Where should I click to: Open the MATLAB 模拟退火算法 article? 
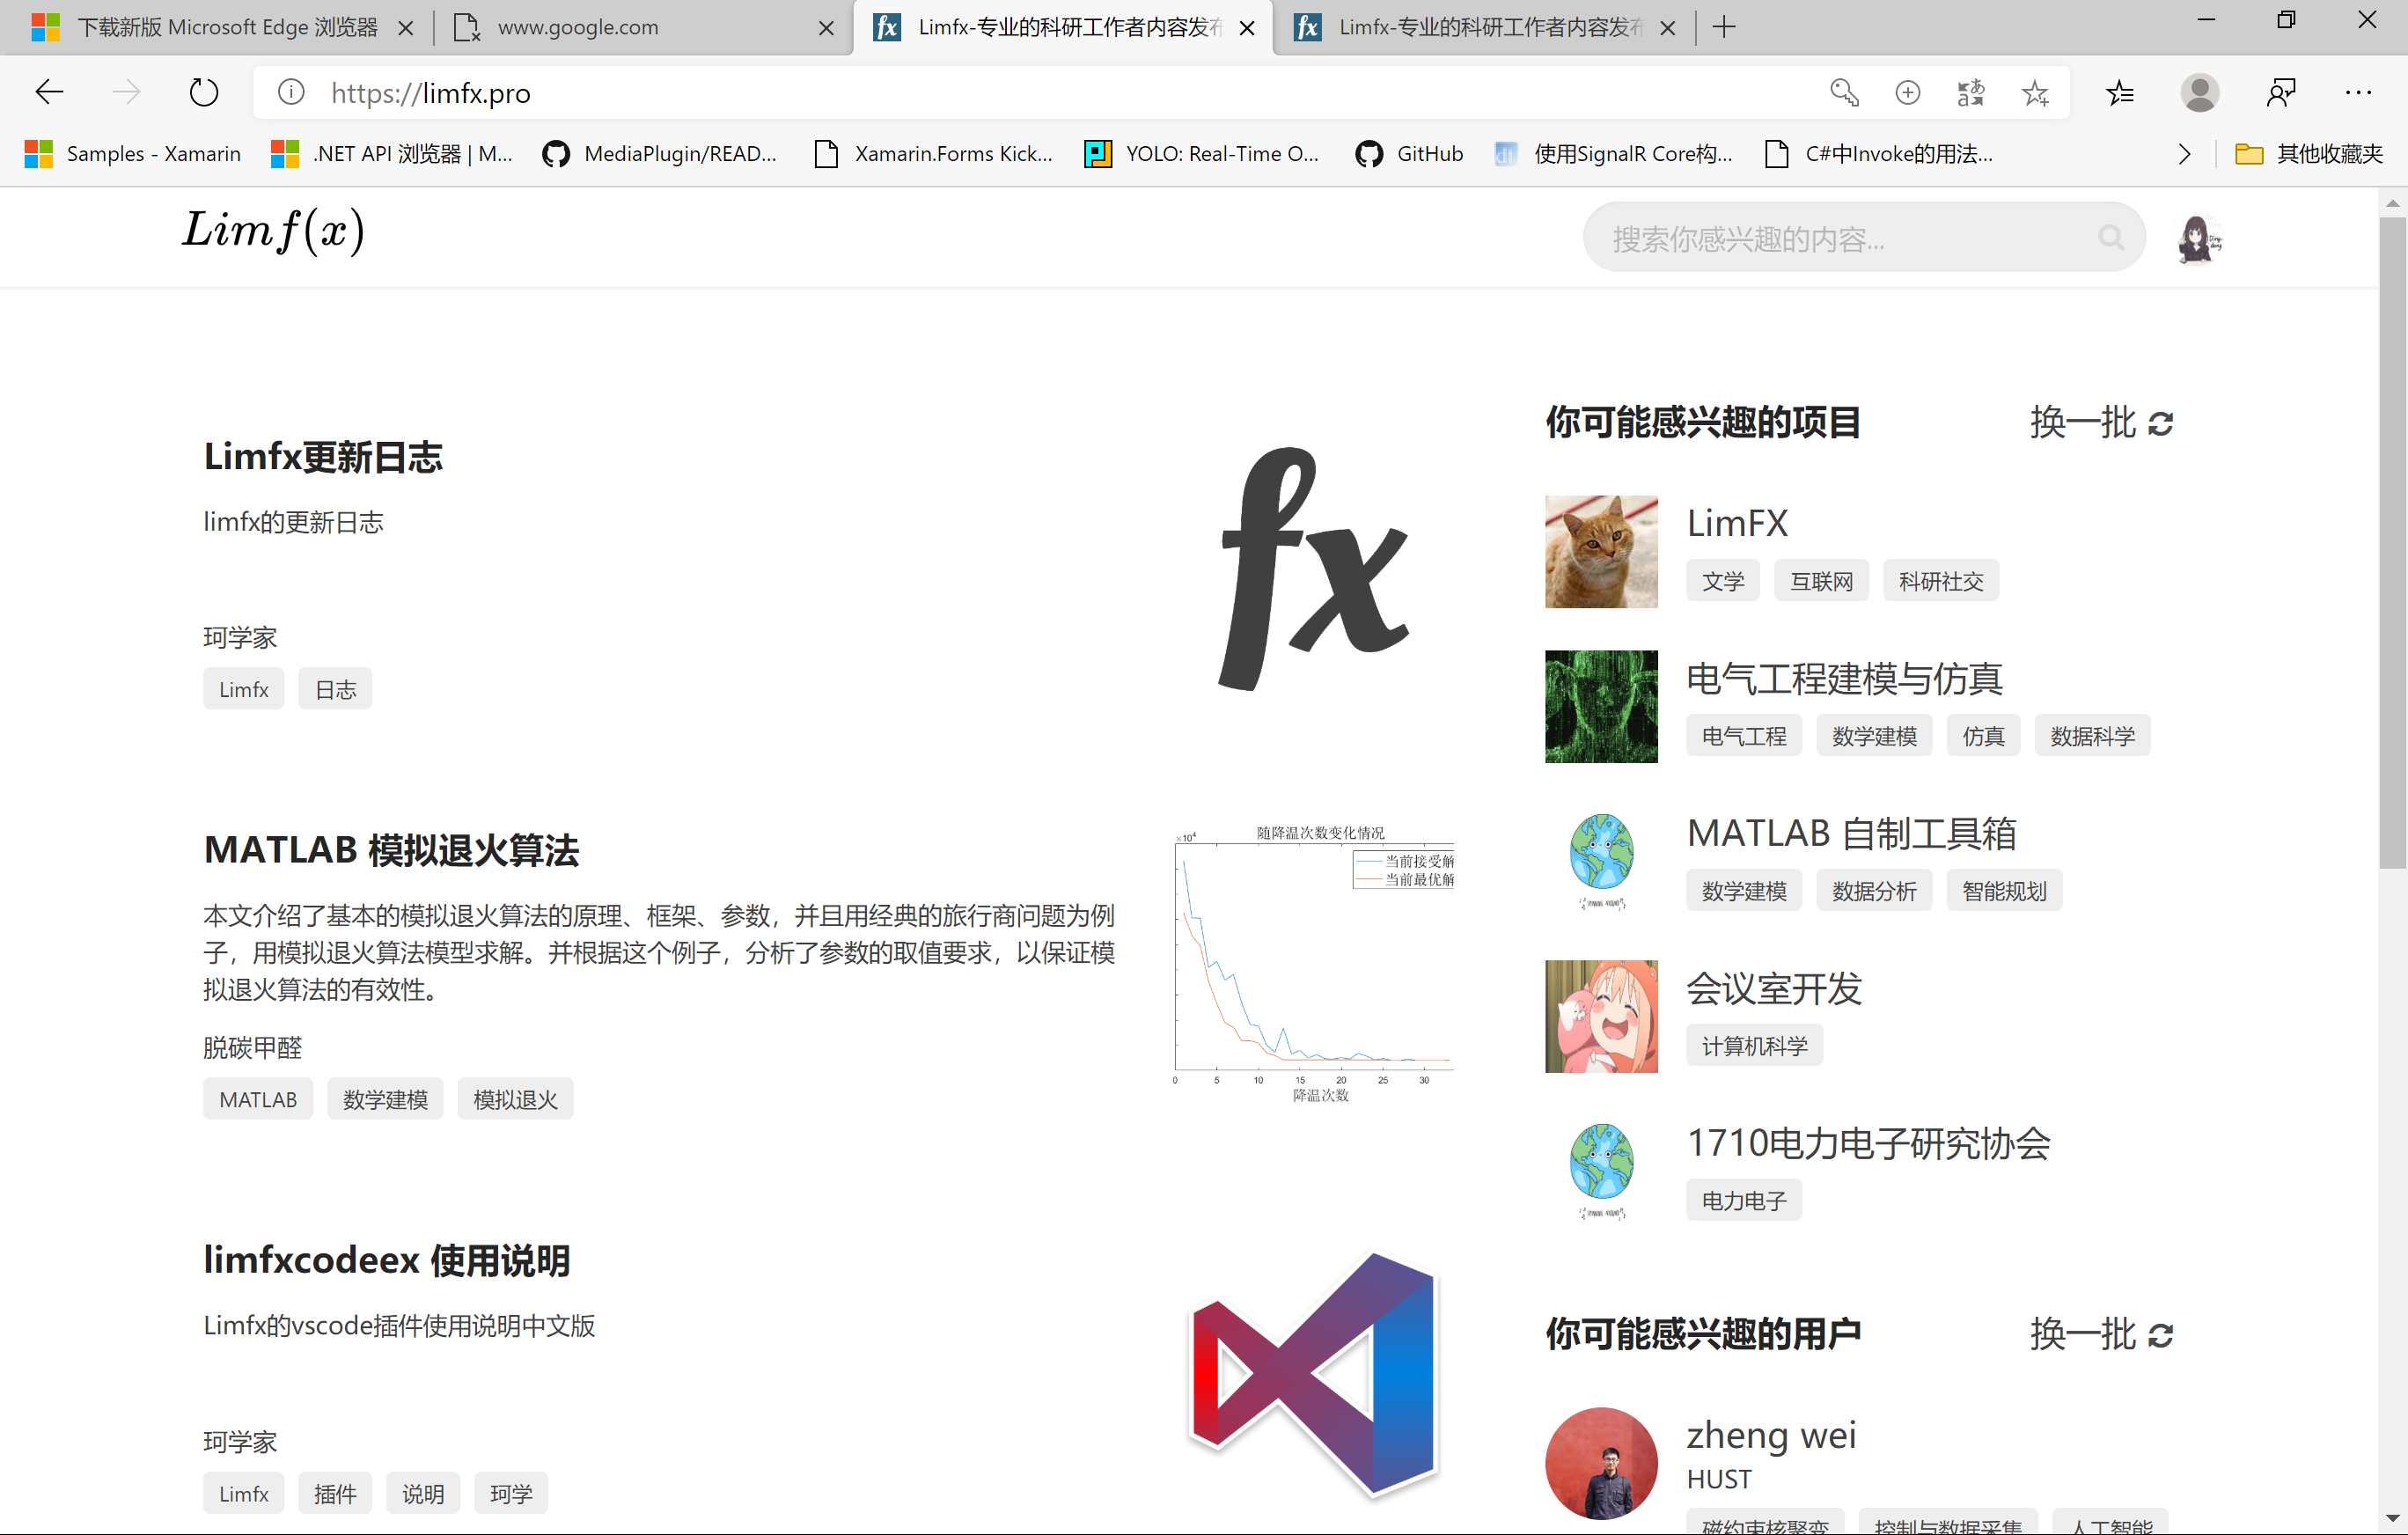pyautogui.click(x=391, y=850)
